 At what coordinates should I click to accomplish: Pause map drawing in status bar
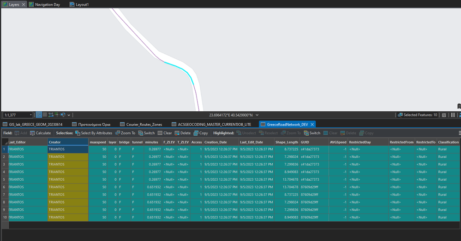[453, 115]
